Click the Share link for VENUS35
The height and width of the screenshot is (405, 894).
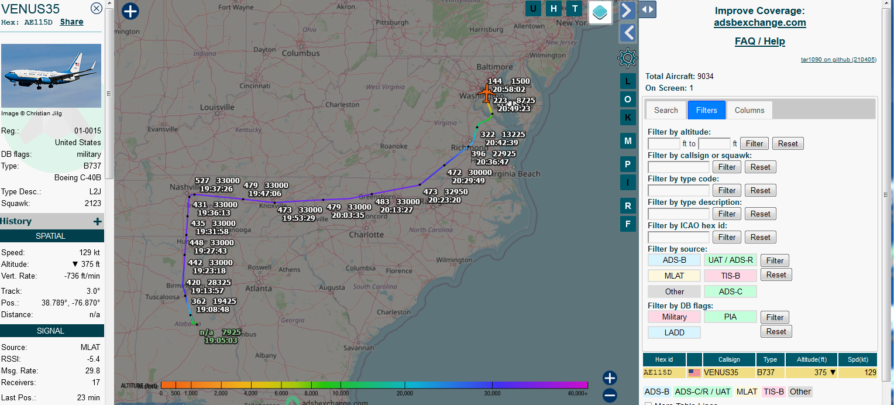(71, 22)
